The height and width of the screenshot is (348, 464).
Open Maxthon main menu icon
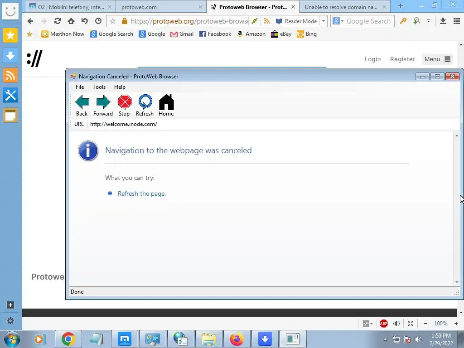(x=457, y=21)
